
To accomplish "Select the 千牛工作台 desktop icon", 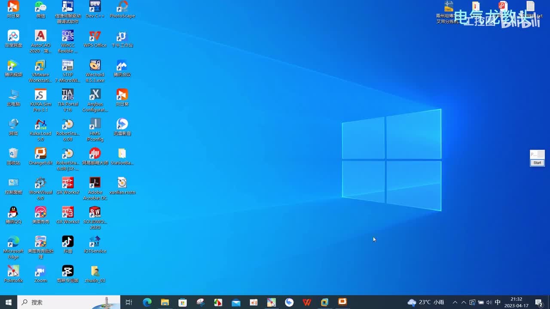I will pos(122,39).
